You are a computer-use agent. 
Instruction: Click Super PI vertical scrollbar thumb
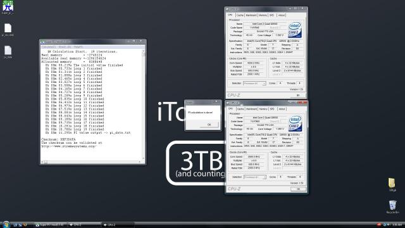coord(144,55)
